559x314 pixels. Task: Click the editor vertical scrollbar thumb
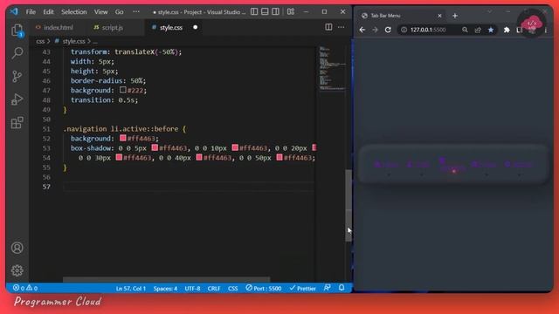[x=349, y=206]
